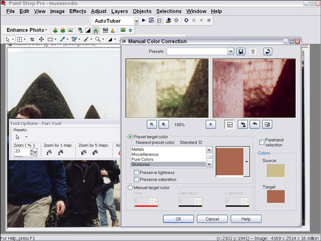Enable the Freehand selection checkbox
321x241 pixels.
click(261, 142)
